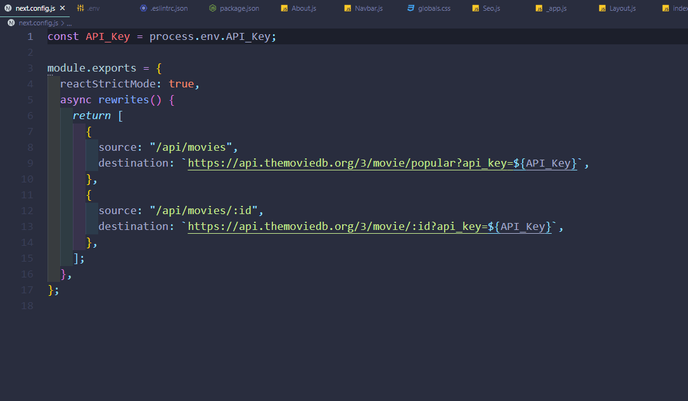Select line number 9 in the gutter
This screenshot has width=688, height=401.
30,163
